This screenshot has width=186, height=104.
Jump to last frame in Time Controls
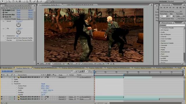pyautogui.click(x=174, y=8)
